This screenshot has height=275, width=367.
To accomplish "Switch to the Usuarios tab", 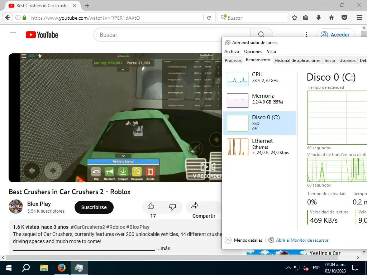I will coord(347,60).
